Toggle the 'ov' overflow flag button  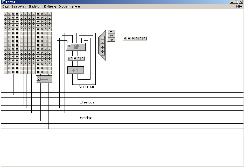pos(111,36)
